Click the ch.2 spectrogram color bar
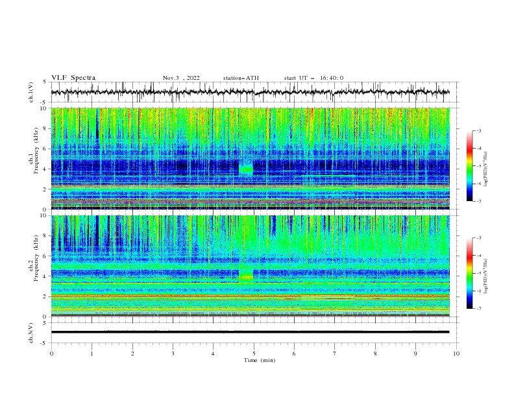 [469, 273]
